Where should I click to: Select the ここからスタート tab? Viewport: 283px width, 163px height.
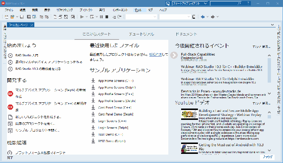[x=96, y=34]
